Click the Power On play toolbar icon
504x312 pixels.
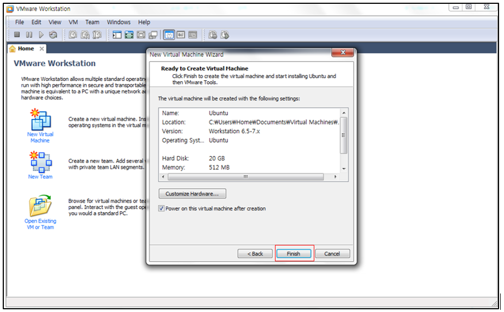(x=41, y=34)
